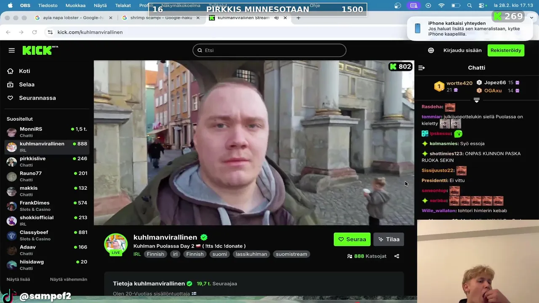
Task: Select the lassikuhlman tag
Action: click(251, 254)
